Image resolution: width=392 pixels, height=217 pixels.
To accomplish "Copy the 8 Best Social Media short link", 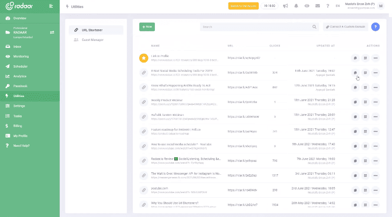I will [x=355, y=72].
